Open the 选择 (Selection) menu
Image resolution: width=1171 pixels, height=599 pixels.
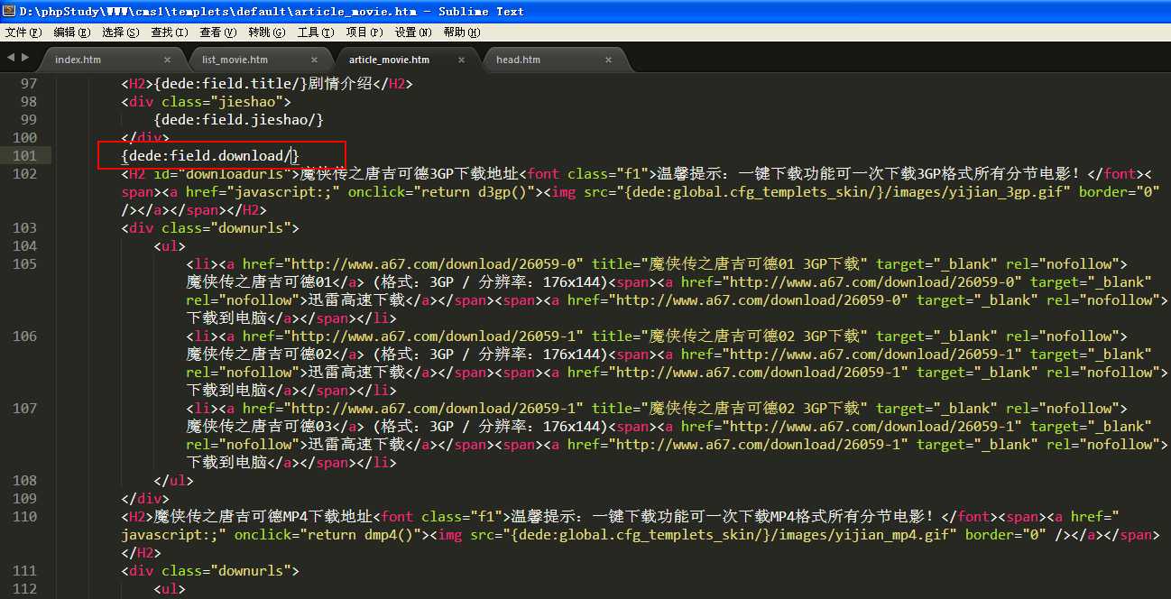click(x=121, y=32)
